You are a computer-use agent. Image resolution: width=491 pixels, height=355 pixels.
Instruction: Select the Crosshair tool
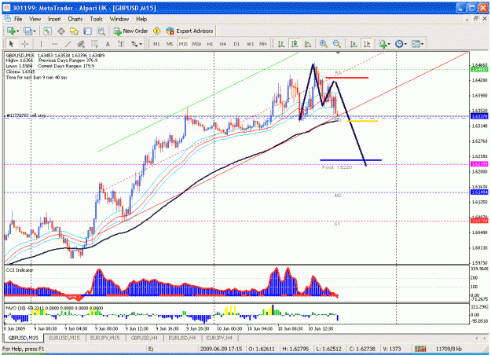click(x=24, y=44)
